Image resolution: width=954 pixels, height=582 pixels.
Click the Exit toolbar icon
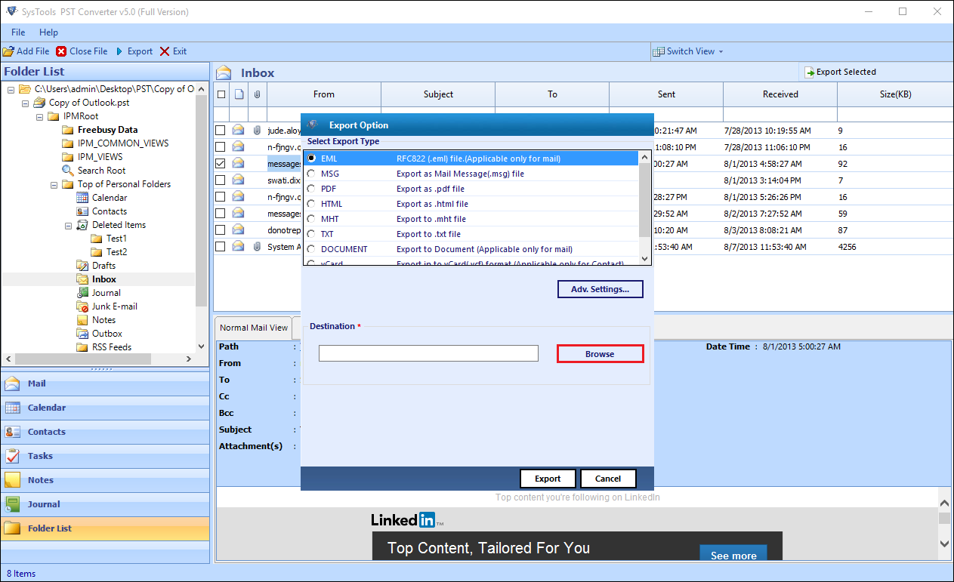tap(162, 51)
